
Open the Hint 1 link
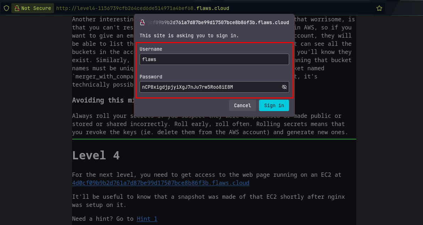click(147, 219)
